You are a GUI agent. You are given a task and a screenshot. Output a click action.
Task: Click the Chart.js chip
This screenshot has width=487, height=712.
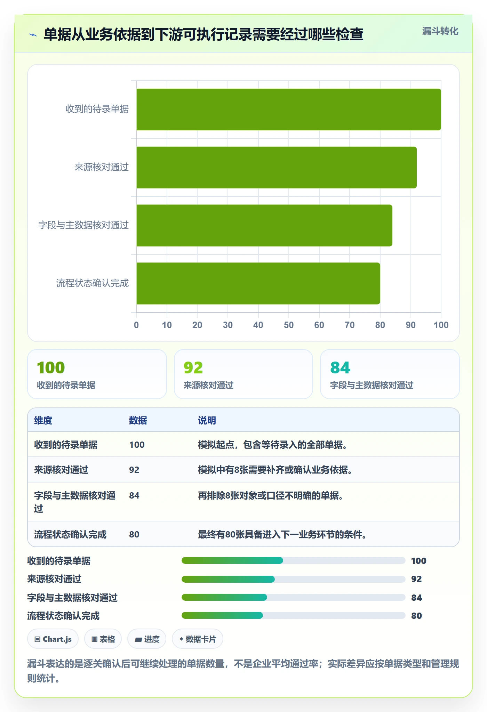pos(53,639)
